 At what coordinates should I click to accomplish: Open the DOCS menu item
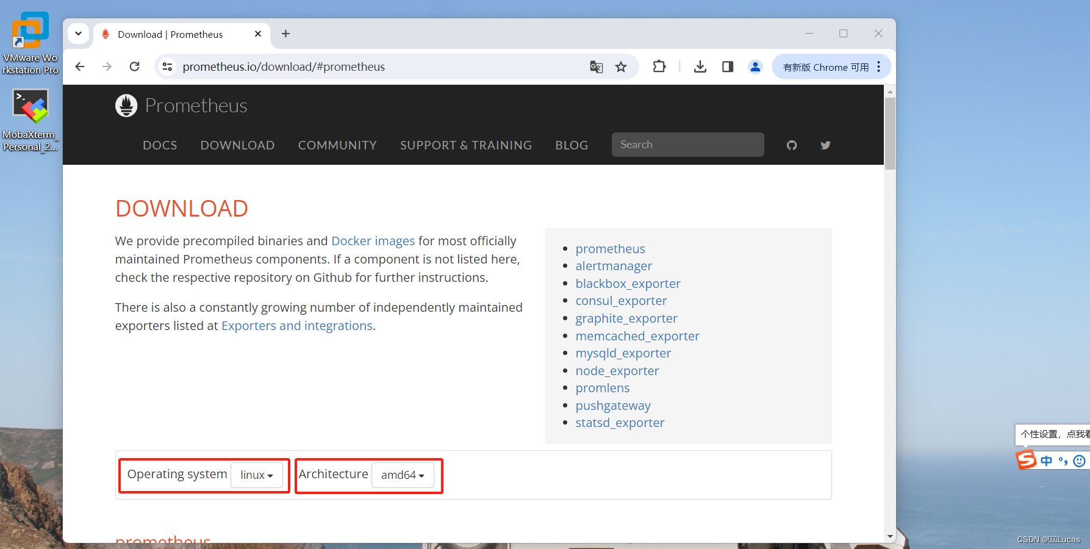tap(160, 145)
